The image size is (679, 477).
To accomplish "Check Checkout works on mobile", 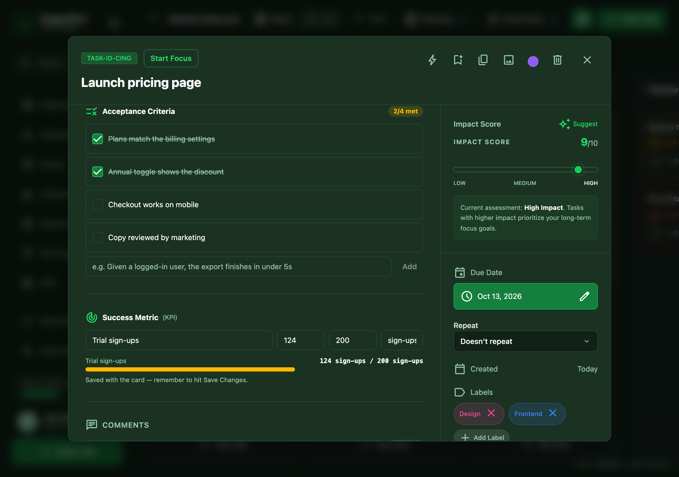I will point(98,205).
